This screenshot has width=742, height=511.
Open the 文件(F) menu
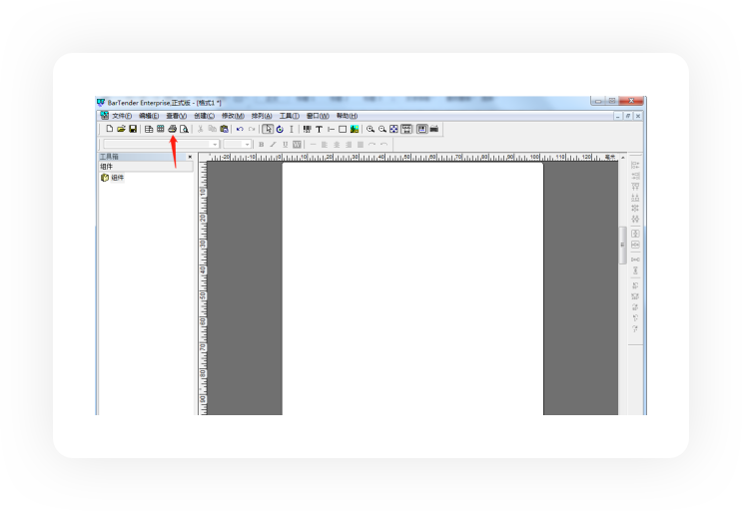click(x=122, y=116)
